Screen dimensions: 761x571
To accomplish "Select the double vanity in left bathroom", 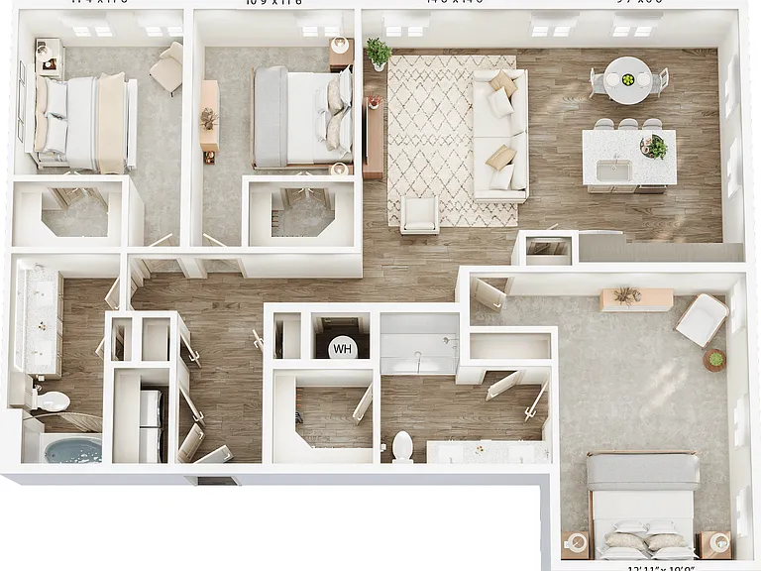I will coord(43,320).
